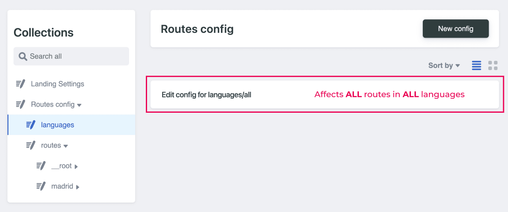Switch to grid view icon
Viewport: 508px width, 212px height.
(493, 66)
